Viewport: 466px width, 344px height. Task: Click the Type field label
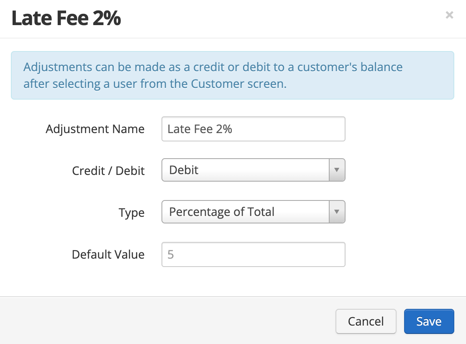(132, 213)
